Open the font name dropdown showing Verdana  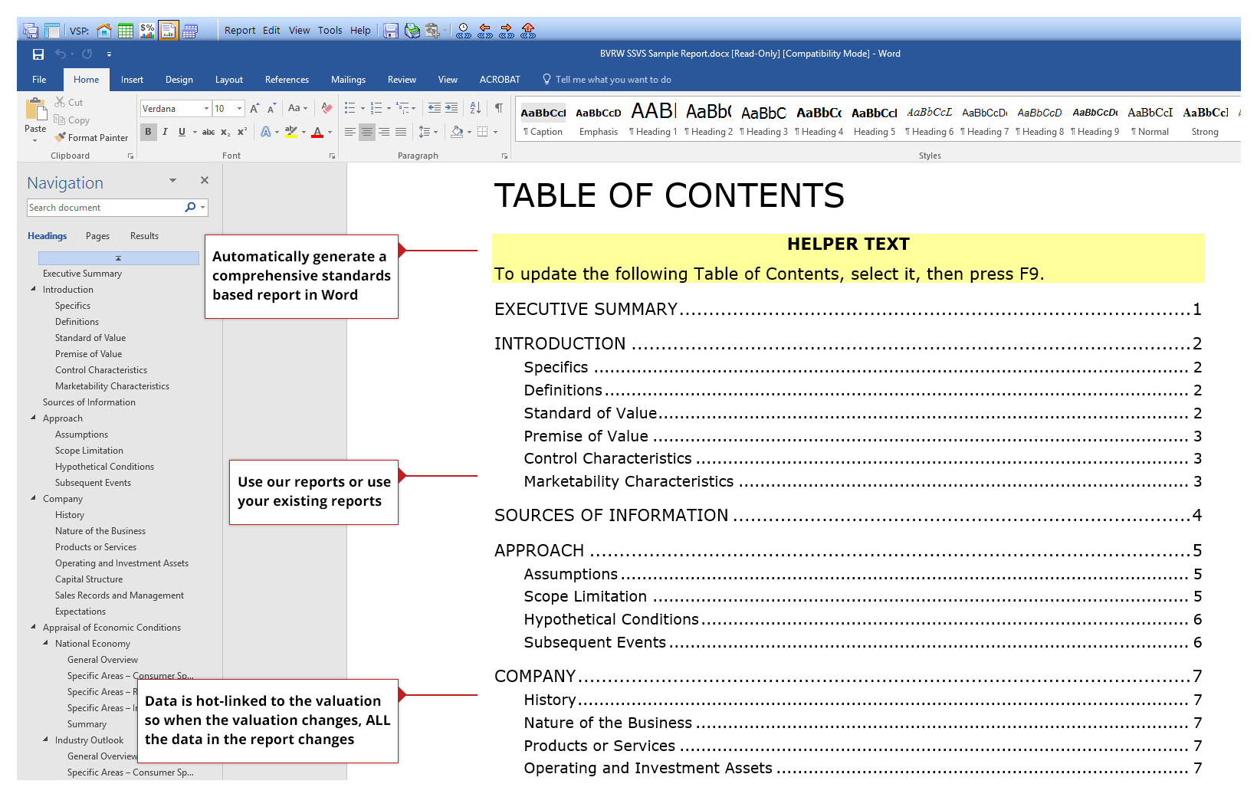[x=206, y=108]
